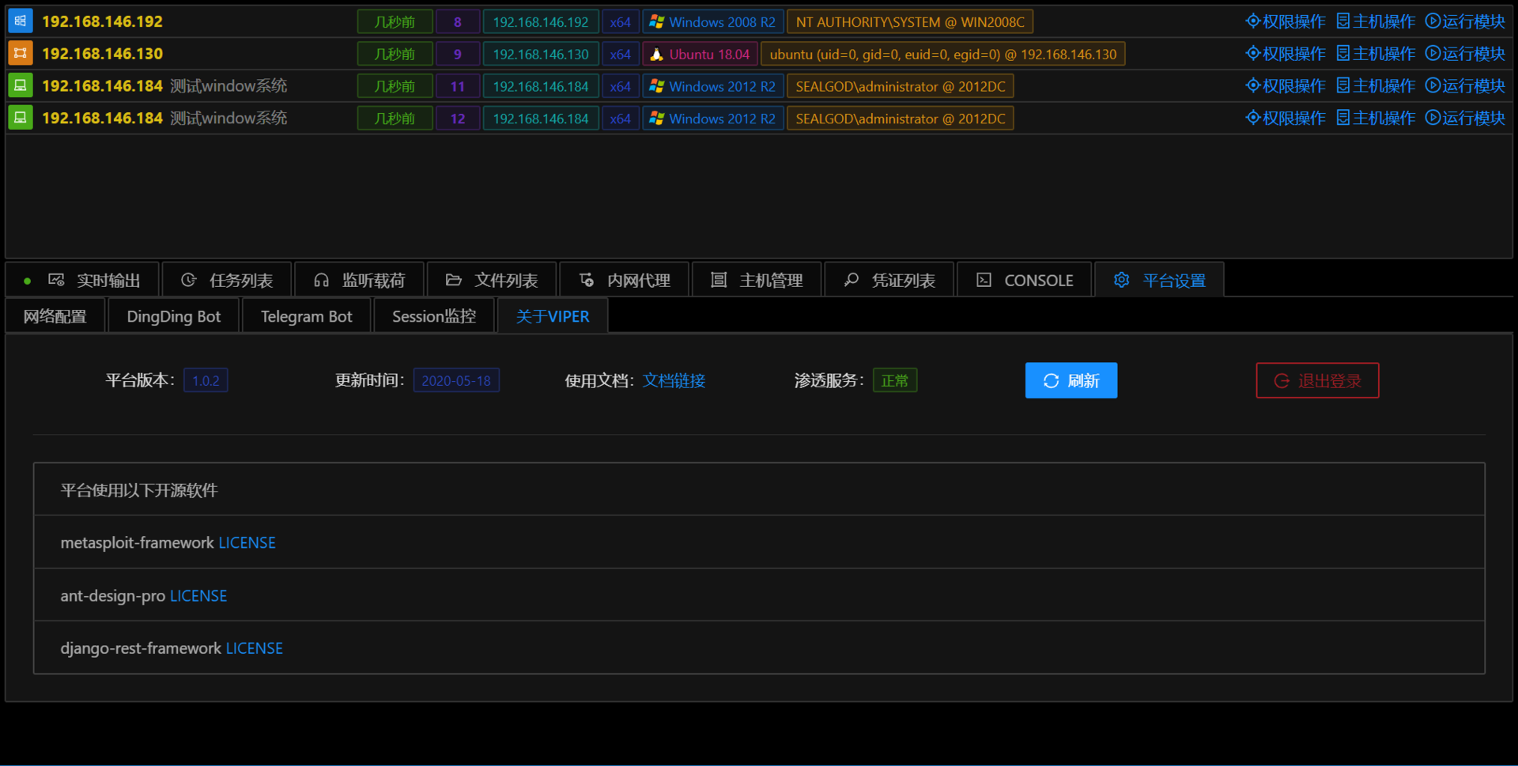Click the green host icon for session 12 row

pos(21,118)
